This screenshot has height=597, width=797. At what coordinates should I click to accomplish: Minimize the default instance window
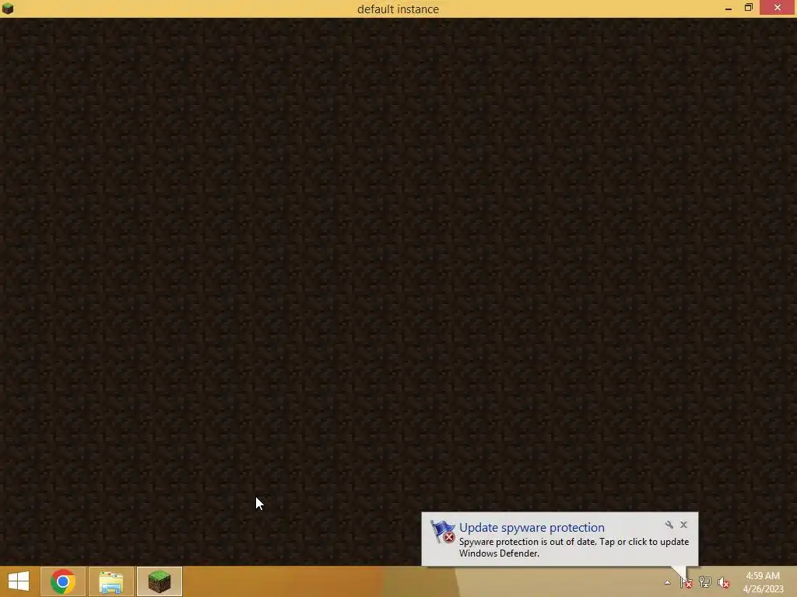(x=729, y=8)
